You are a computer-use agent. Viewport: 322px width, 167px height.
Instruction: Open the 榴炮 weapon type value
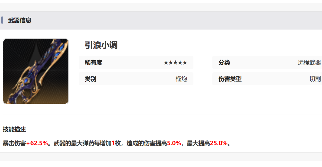pos(181,79)
